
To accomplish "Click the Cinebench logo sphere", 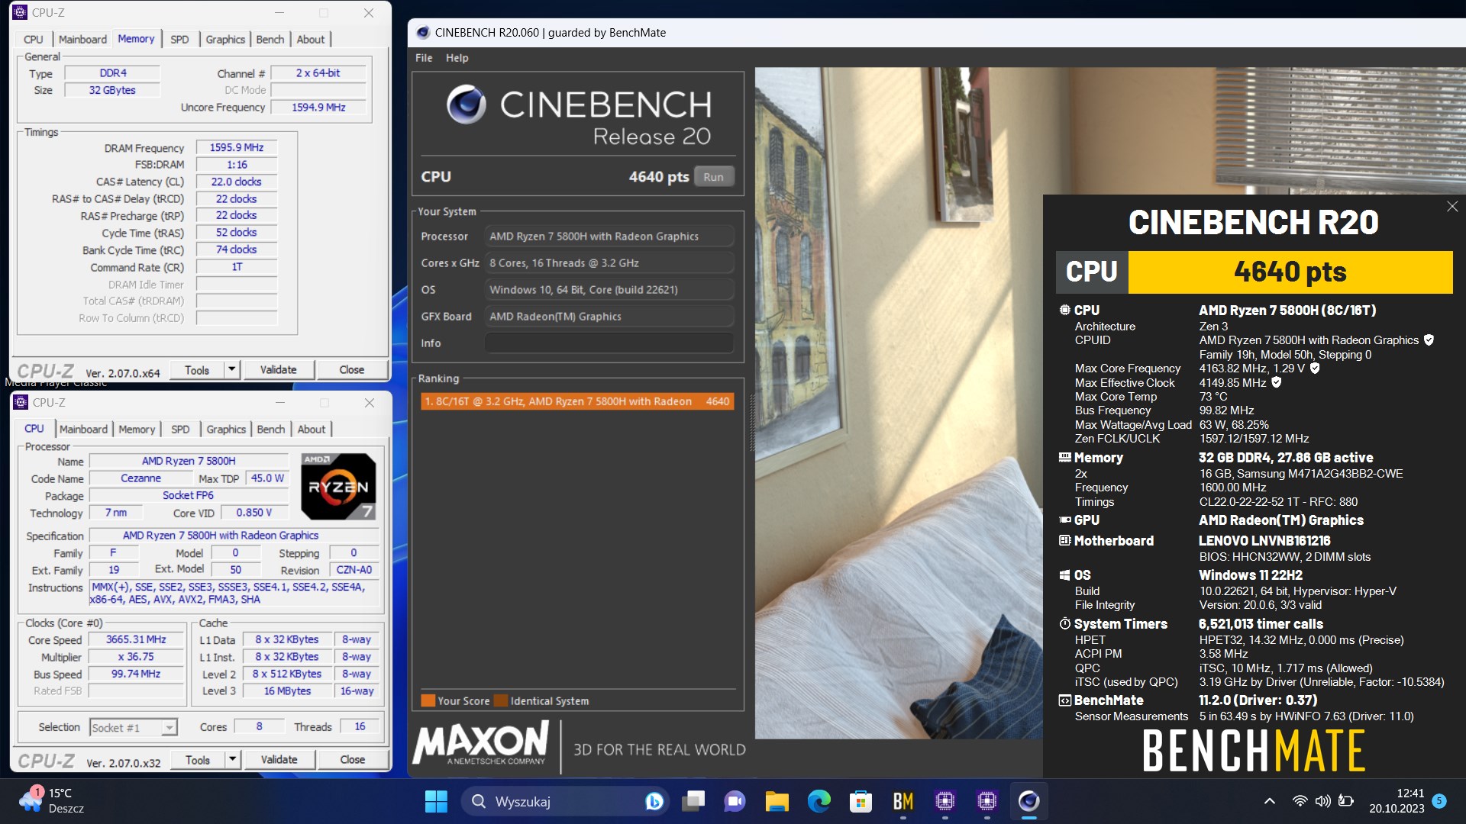I will [x=466, y=104].
